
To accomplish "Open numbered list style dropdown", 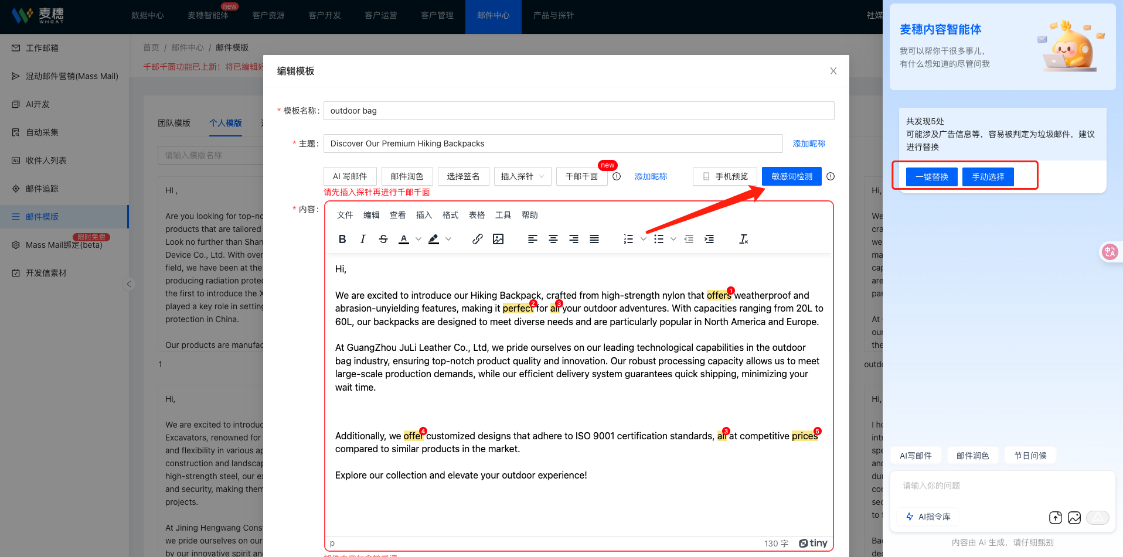I will tap(643, 239).
